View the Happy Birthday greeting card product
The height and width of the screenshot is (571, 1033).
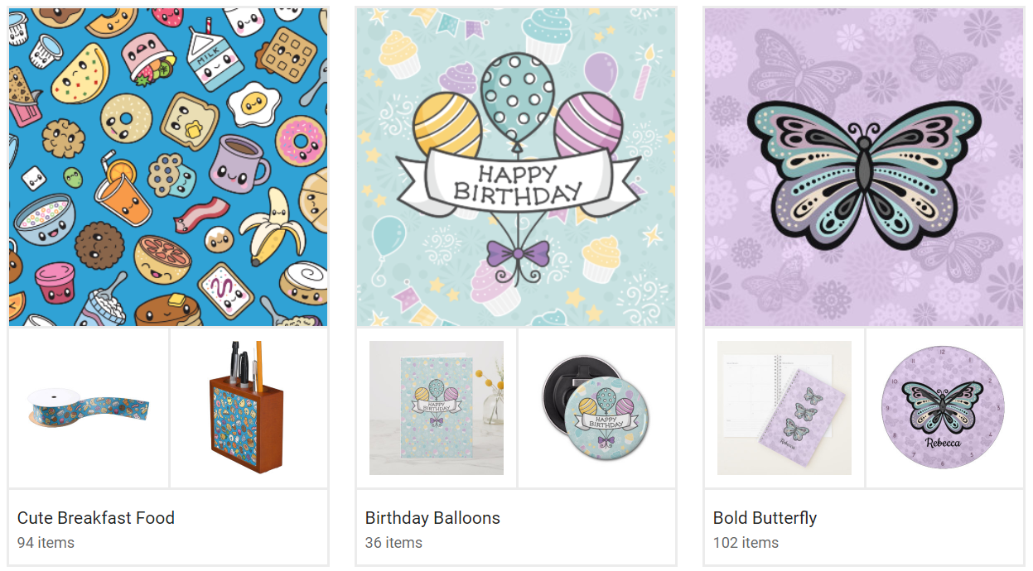pos(437,408)
